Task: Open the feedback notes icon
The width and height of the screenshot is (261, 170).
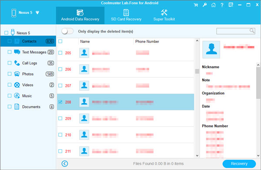Action: click(x=231, y=5)
